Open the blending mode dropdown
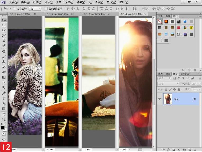 click(168, 84)
